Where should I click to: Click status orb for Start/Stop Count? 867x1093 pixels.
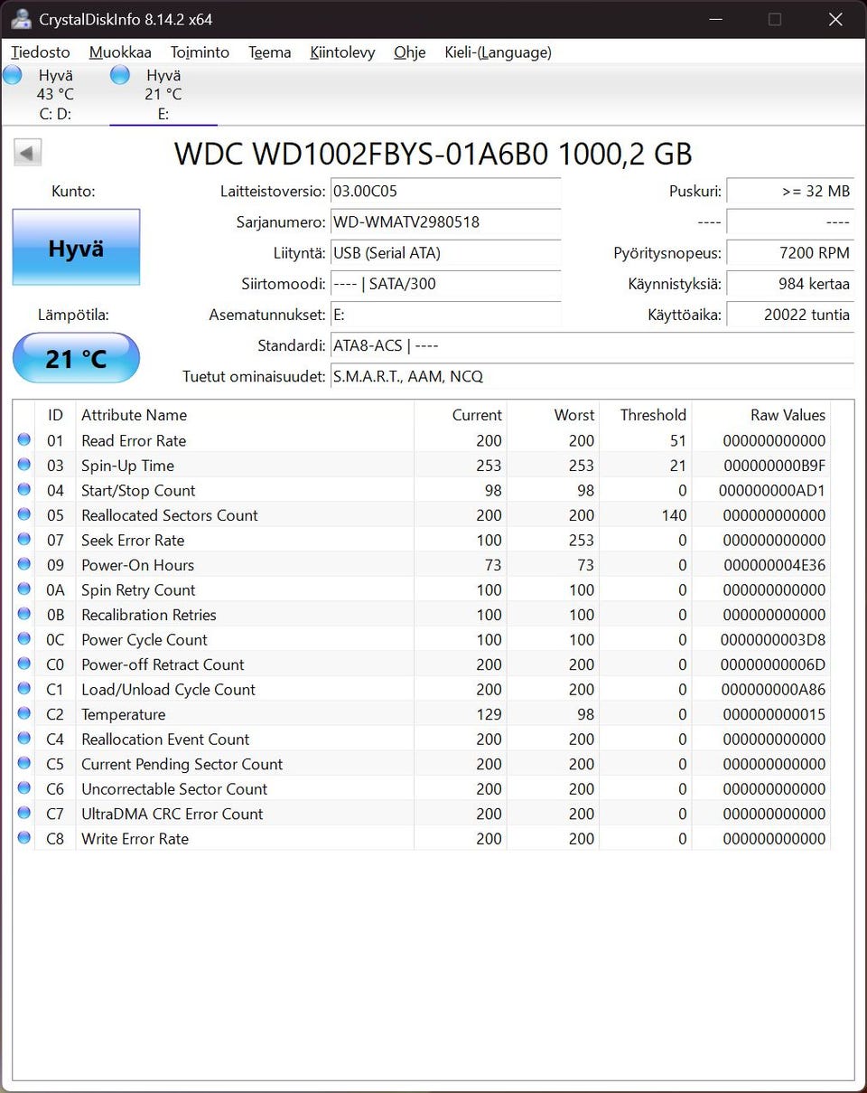tap(23, 490)
